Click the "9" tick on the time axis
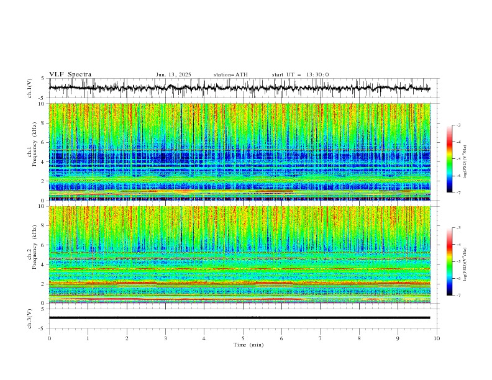The width and height of the screenshot is (492, 380). tap(398, 338)
